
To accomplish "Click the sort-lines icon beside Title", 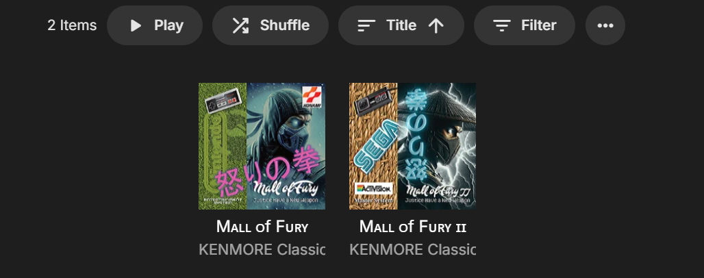I will (366, 25).
